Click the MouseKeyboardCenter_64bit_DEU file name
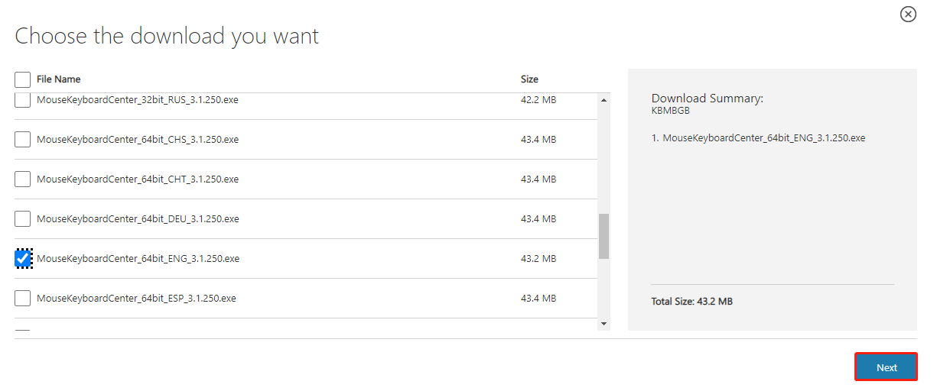Screen dimensions: 937x391 138,219
